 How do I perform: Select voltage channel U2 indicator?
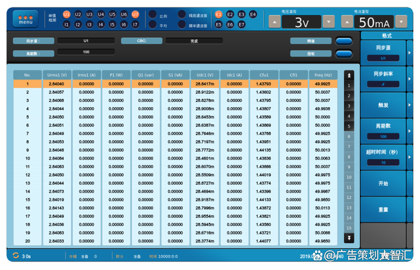point(78,14)
